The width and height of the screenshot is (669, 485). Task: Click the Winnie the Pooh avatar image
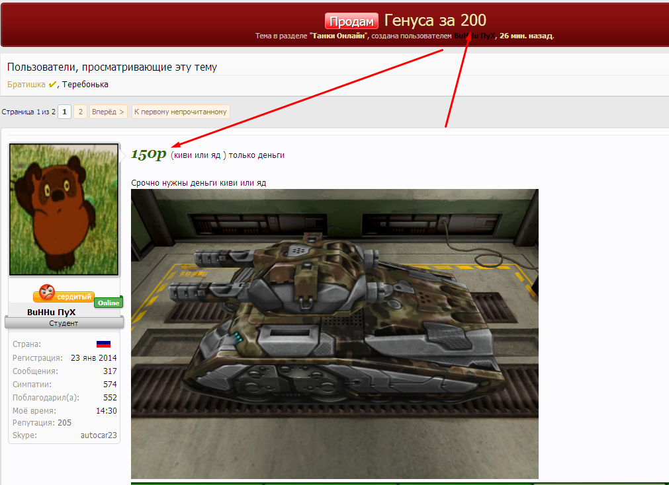tap(64, 209)
